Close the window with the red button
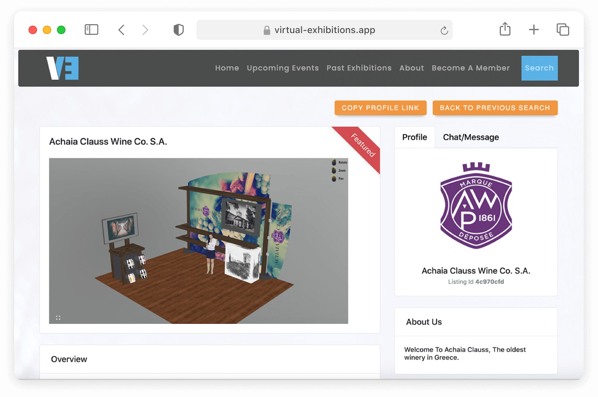 click(x=33, y=30)
